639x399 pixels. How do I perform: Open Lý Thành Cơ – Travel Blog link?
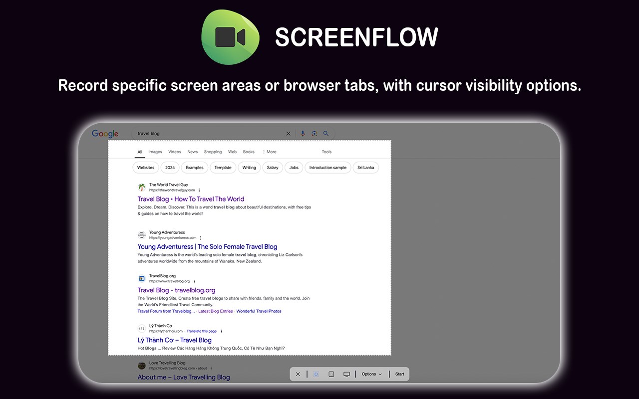[x=175, y=340]
